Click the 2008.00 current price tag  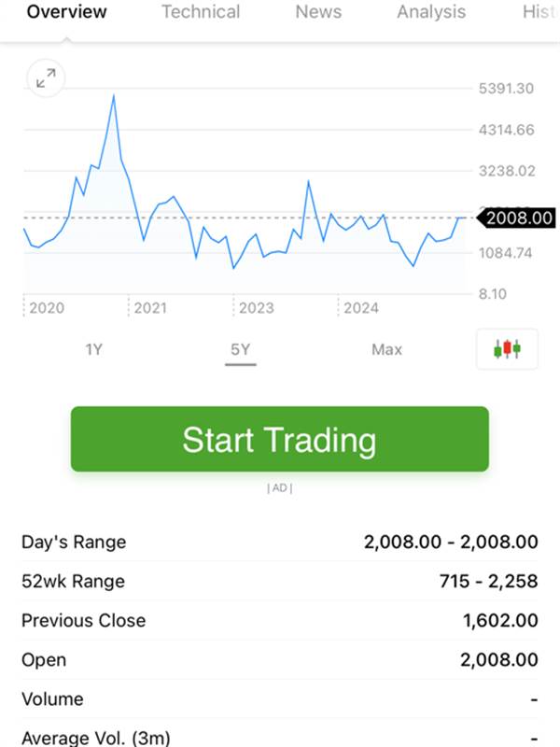coord(516,218)
